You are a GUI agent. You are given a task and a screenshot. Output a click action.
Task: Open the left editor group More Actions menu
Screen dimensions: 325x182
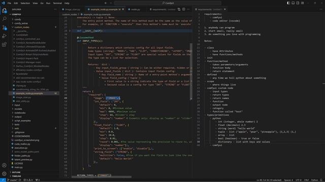[x=188, y=9]
